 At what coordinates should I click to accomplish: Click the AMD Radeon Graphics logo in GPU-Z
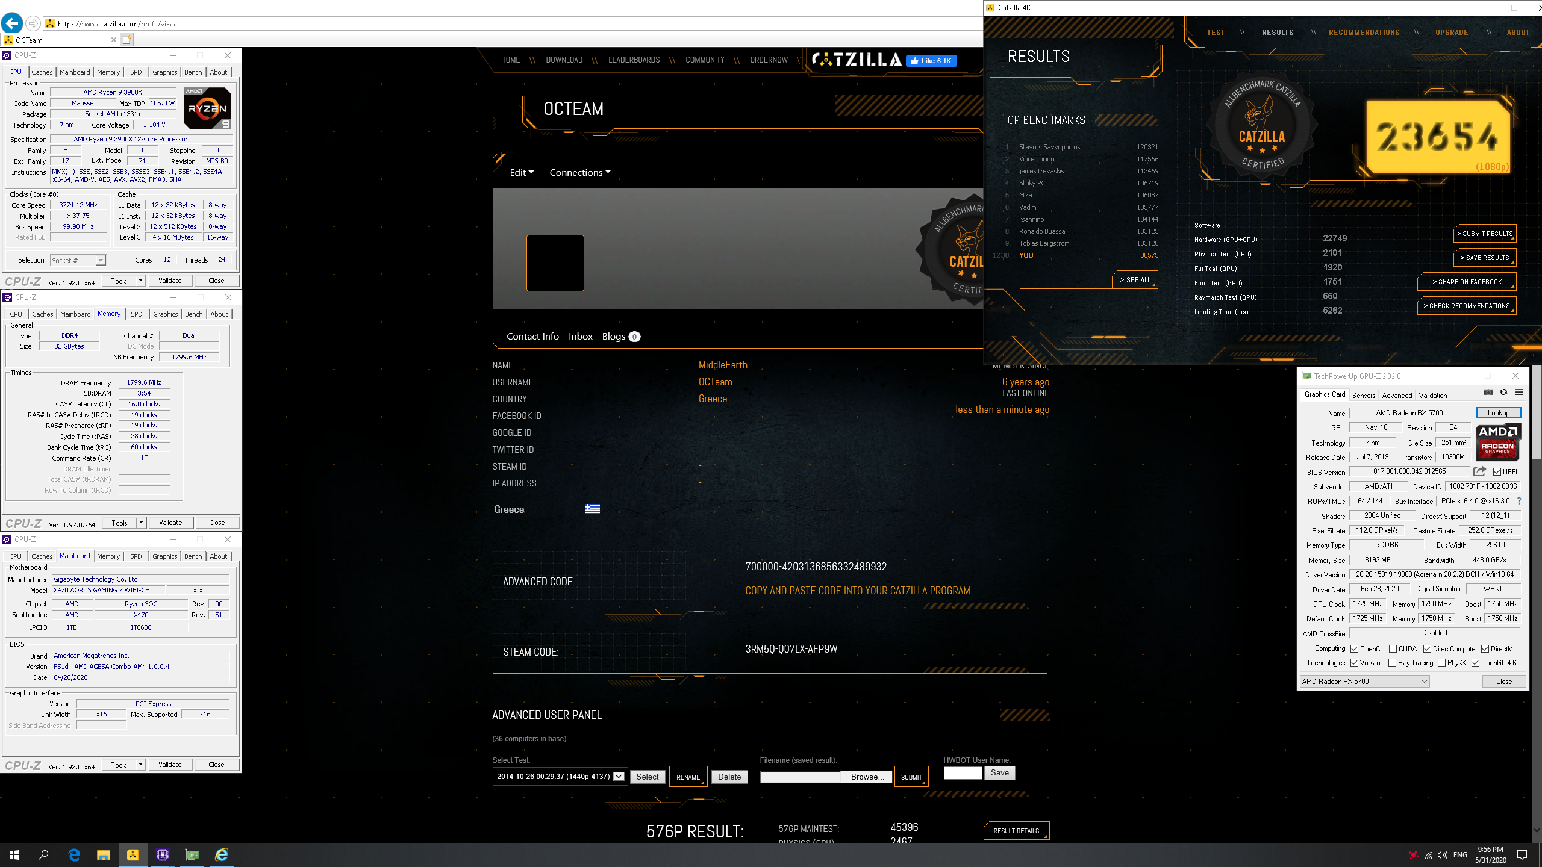[1498, 441]
